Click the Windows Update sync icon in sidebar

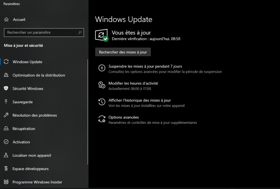click(6, 62)
